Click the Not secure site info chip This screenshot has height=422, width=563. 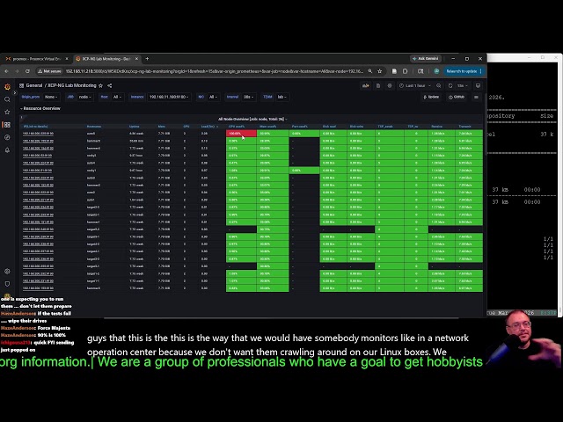pyautogui.click(x=49, y=71)
